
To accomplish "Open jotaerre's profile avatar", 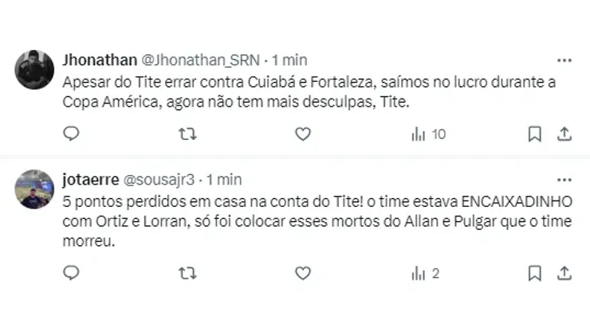I will click(34, 189).
